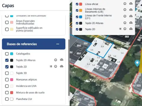Open info for Tejido 2D in map overlay

[125, 29]
